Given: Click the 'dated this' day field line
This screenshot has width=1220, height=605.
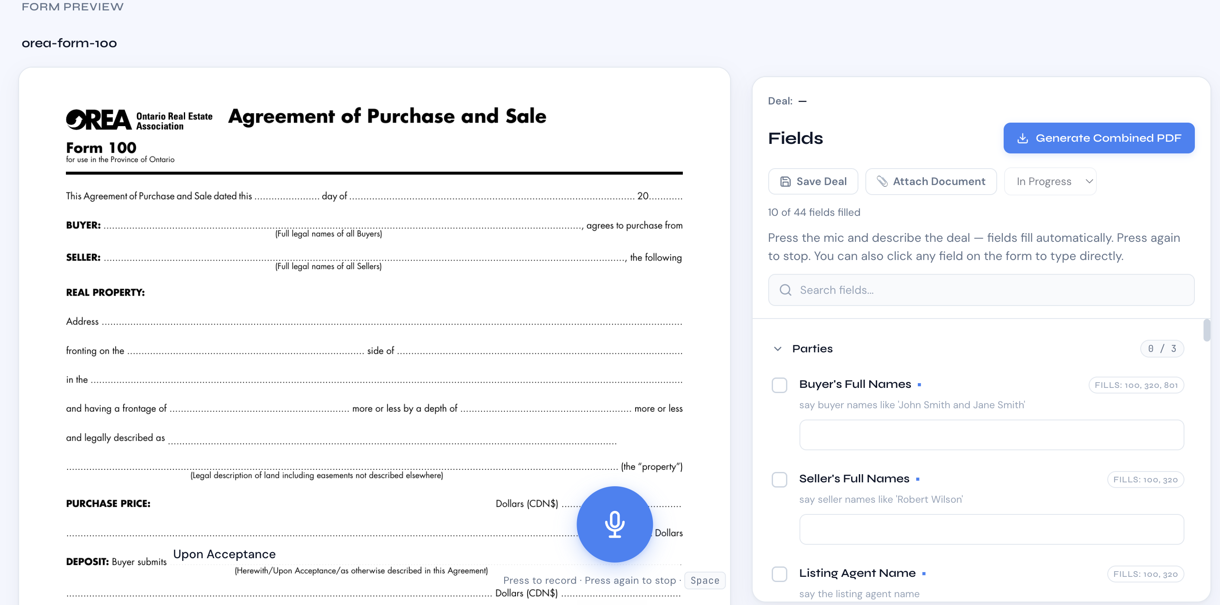Looking at the screenshot, I should click(287, 196).
